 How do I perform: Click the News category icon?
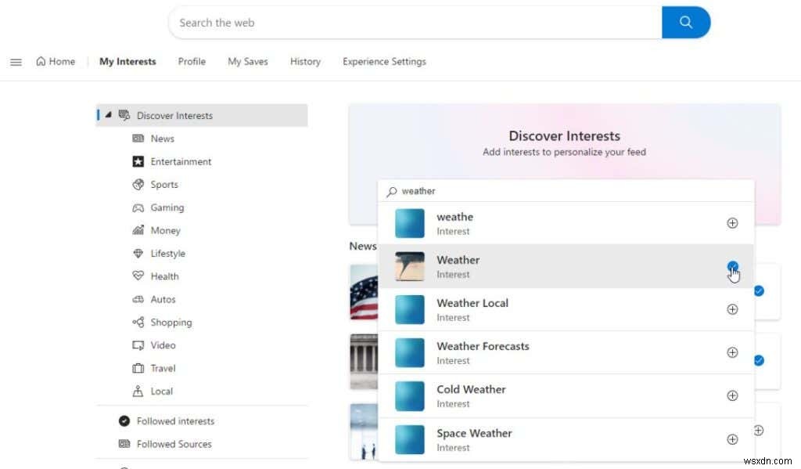pyautogui.click(x=138, y=139)
